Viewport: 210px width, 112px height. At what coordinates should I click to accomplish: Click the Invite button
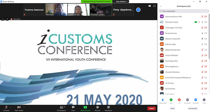172,108
